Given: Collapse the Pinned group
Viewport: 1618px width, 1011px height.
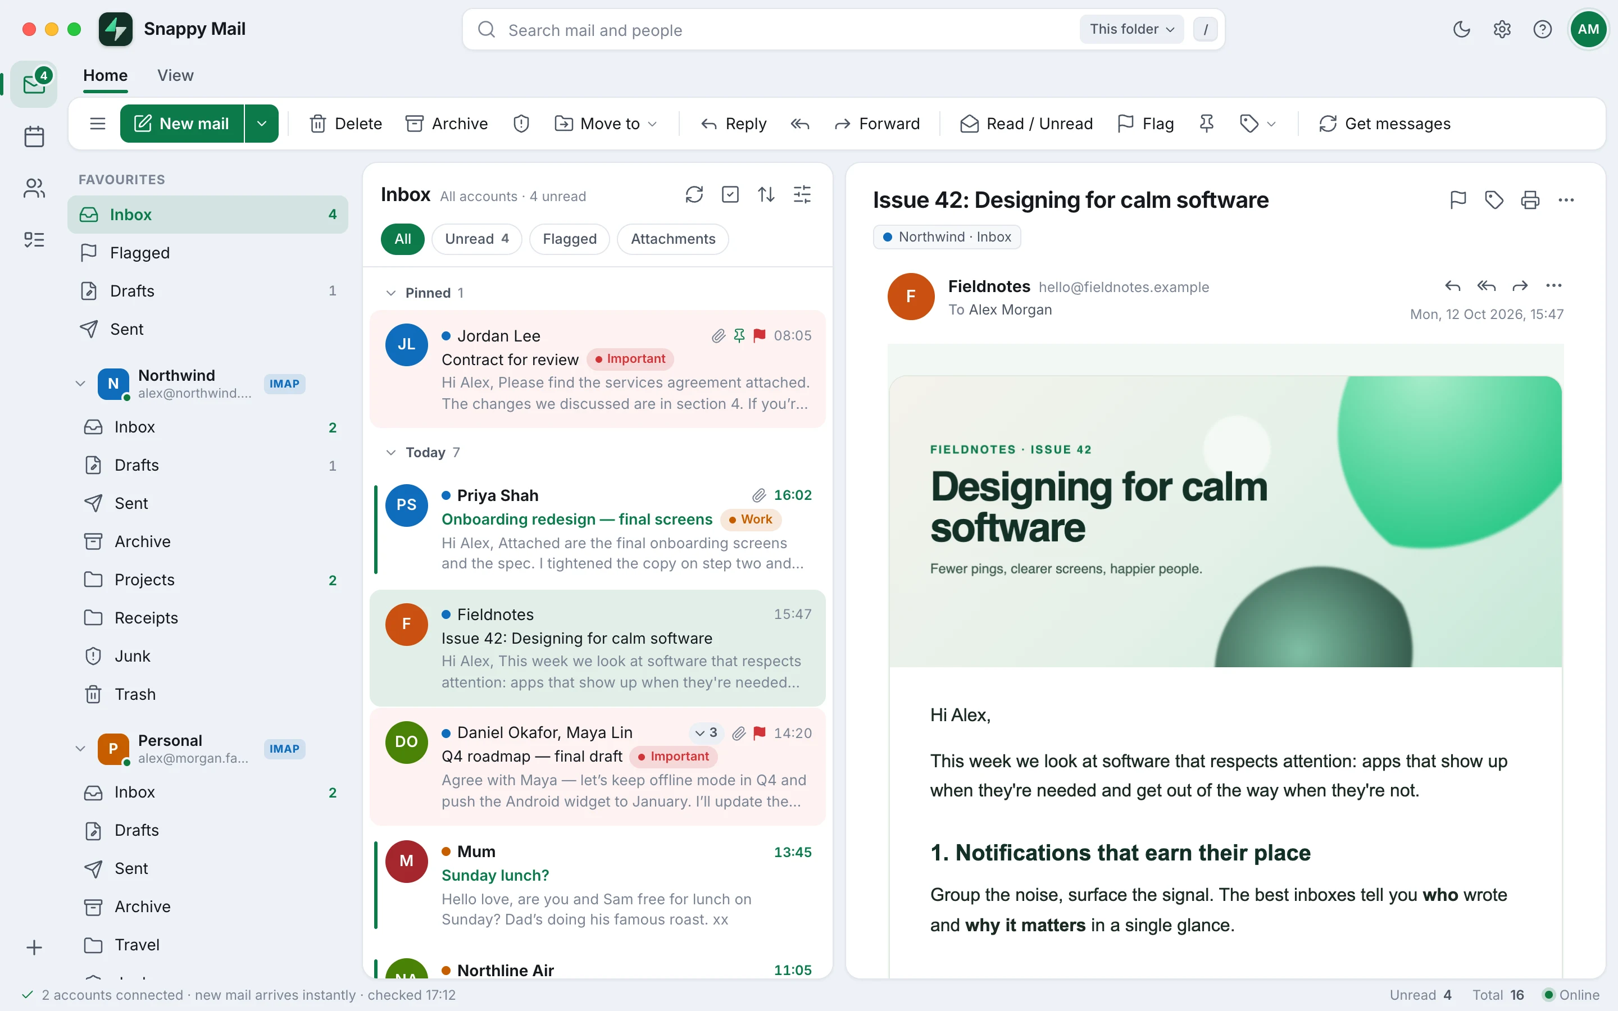Looking at the screenshot, I should 390,293.
